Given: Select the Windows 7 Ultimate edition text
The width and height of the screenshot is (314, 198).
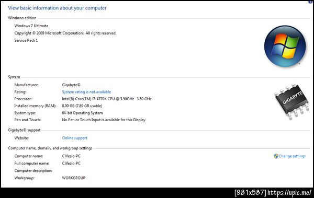Looking at the screenshot, I should 31,26.
